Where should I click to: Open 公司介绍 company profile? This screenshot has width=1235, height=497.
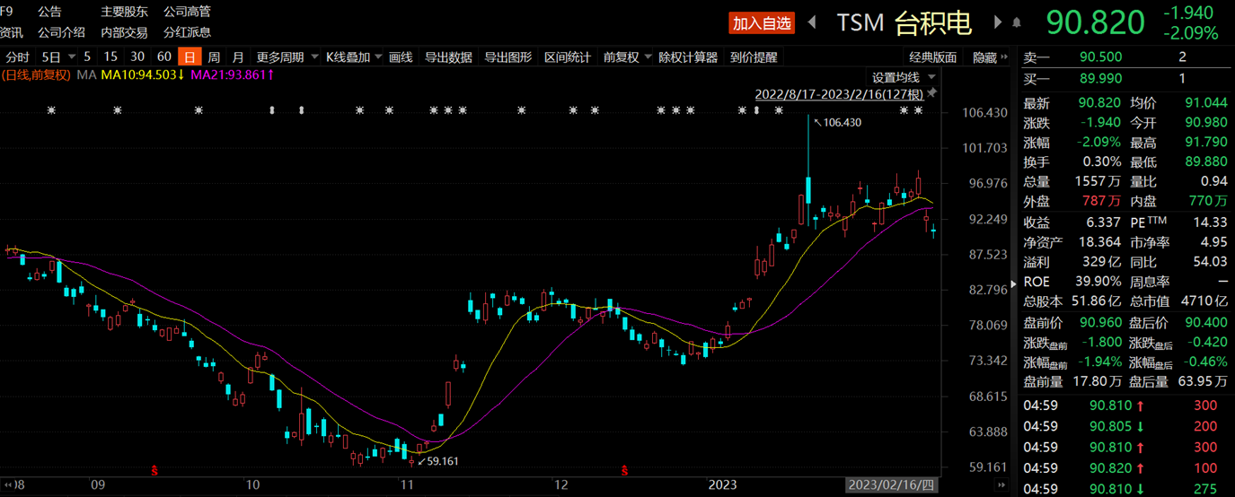61,32
